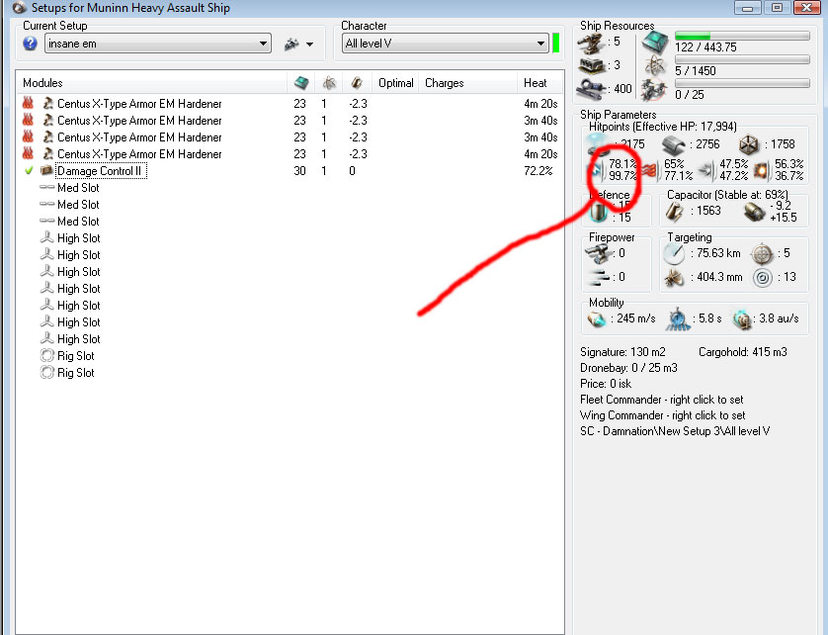
Task: Toggle overheat on fourth Centus EM Hardener row
Action: point(28,154)
